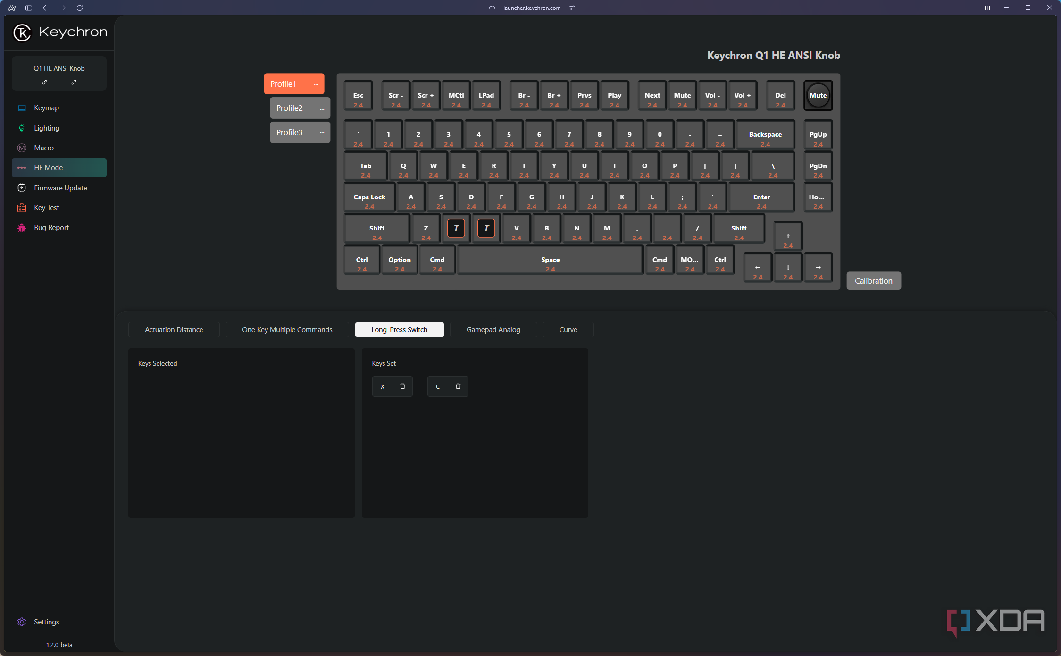Click the right link icon under Q1 HE ANSI Knob
1061x656 pixels.
pyautogui.click(x=74, y=82)
